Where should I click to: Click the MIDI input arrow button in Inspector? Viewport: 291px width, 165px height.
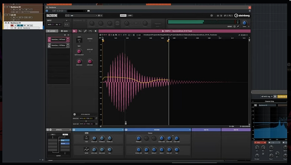(275, 96)
